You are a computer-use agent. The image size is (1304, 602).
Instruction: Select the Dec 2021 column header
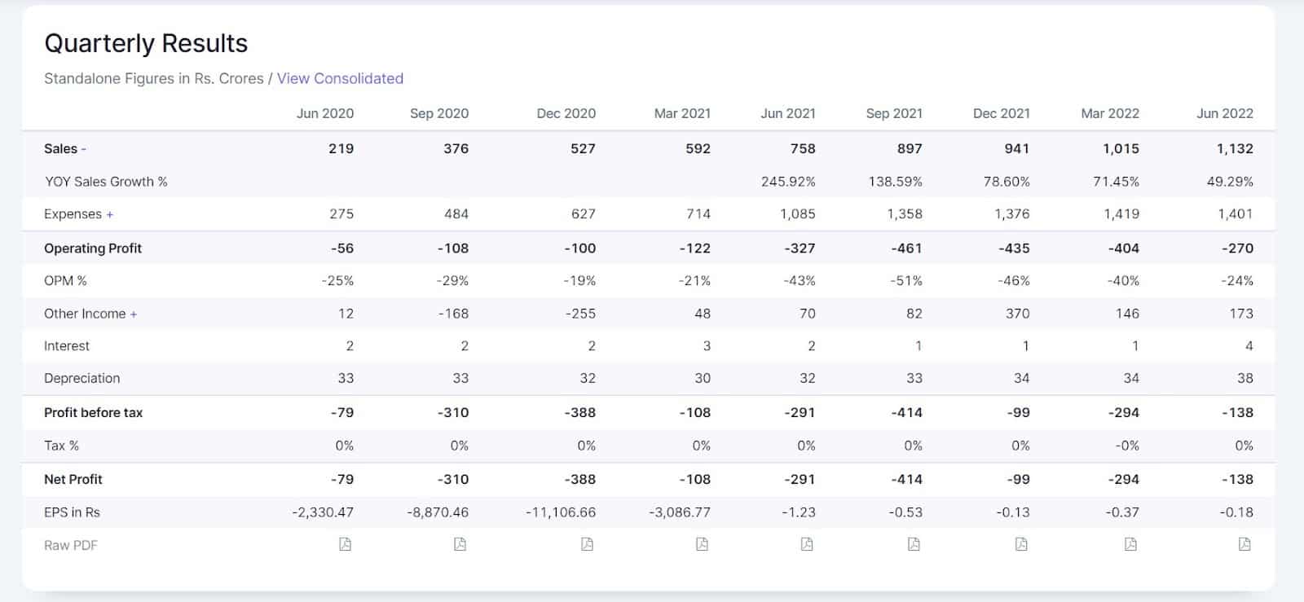(1002, 113)
